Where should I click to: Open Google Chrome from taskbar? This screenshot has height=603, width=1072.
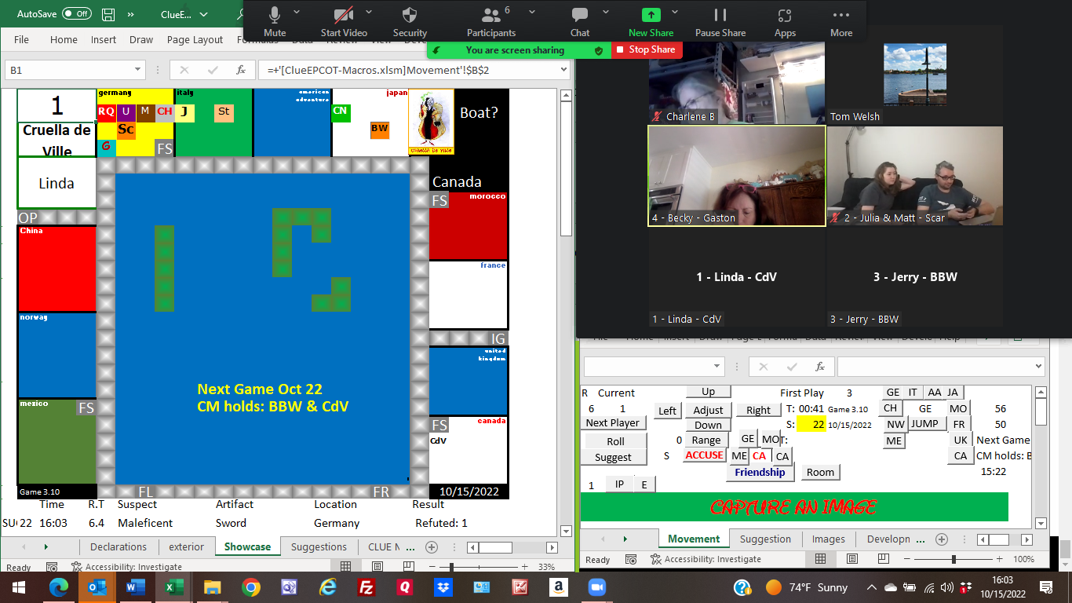coord(250,587)
